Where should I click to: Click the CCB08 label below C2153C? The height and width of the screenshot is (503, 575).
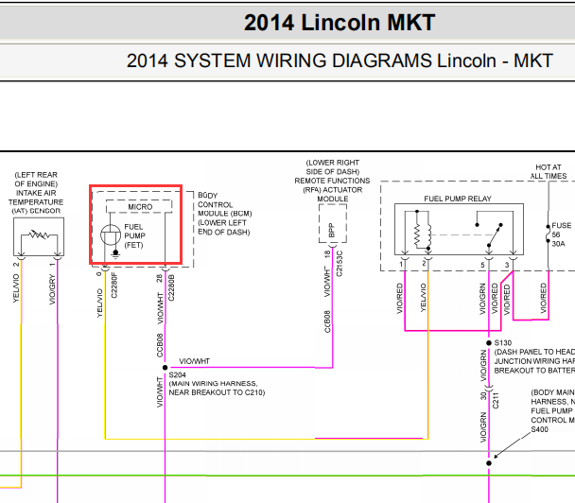click(x=327, y=321)
